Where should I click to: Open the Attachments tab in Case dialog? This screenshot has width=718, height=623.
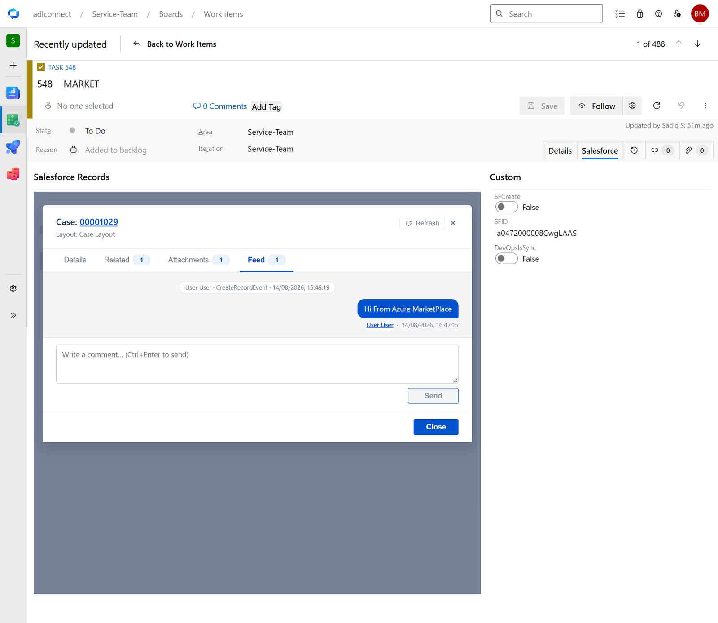(x=198, y=260)
